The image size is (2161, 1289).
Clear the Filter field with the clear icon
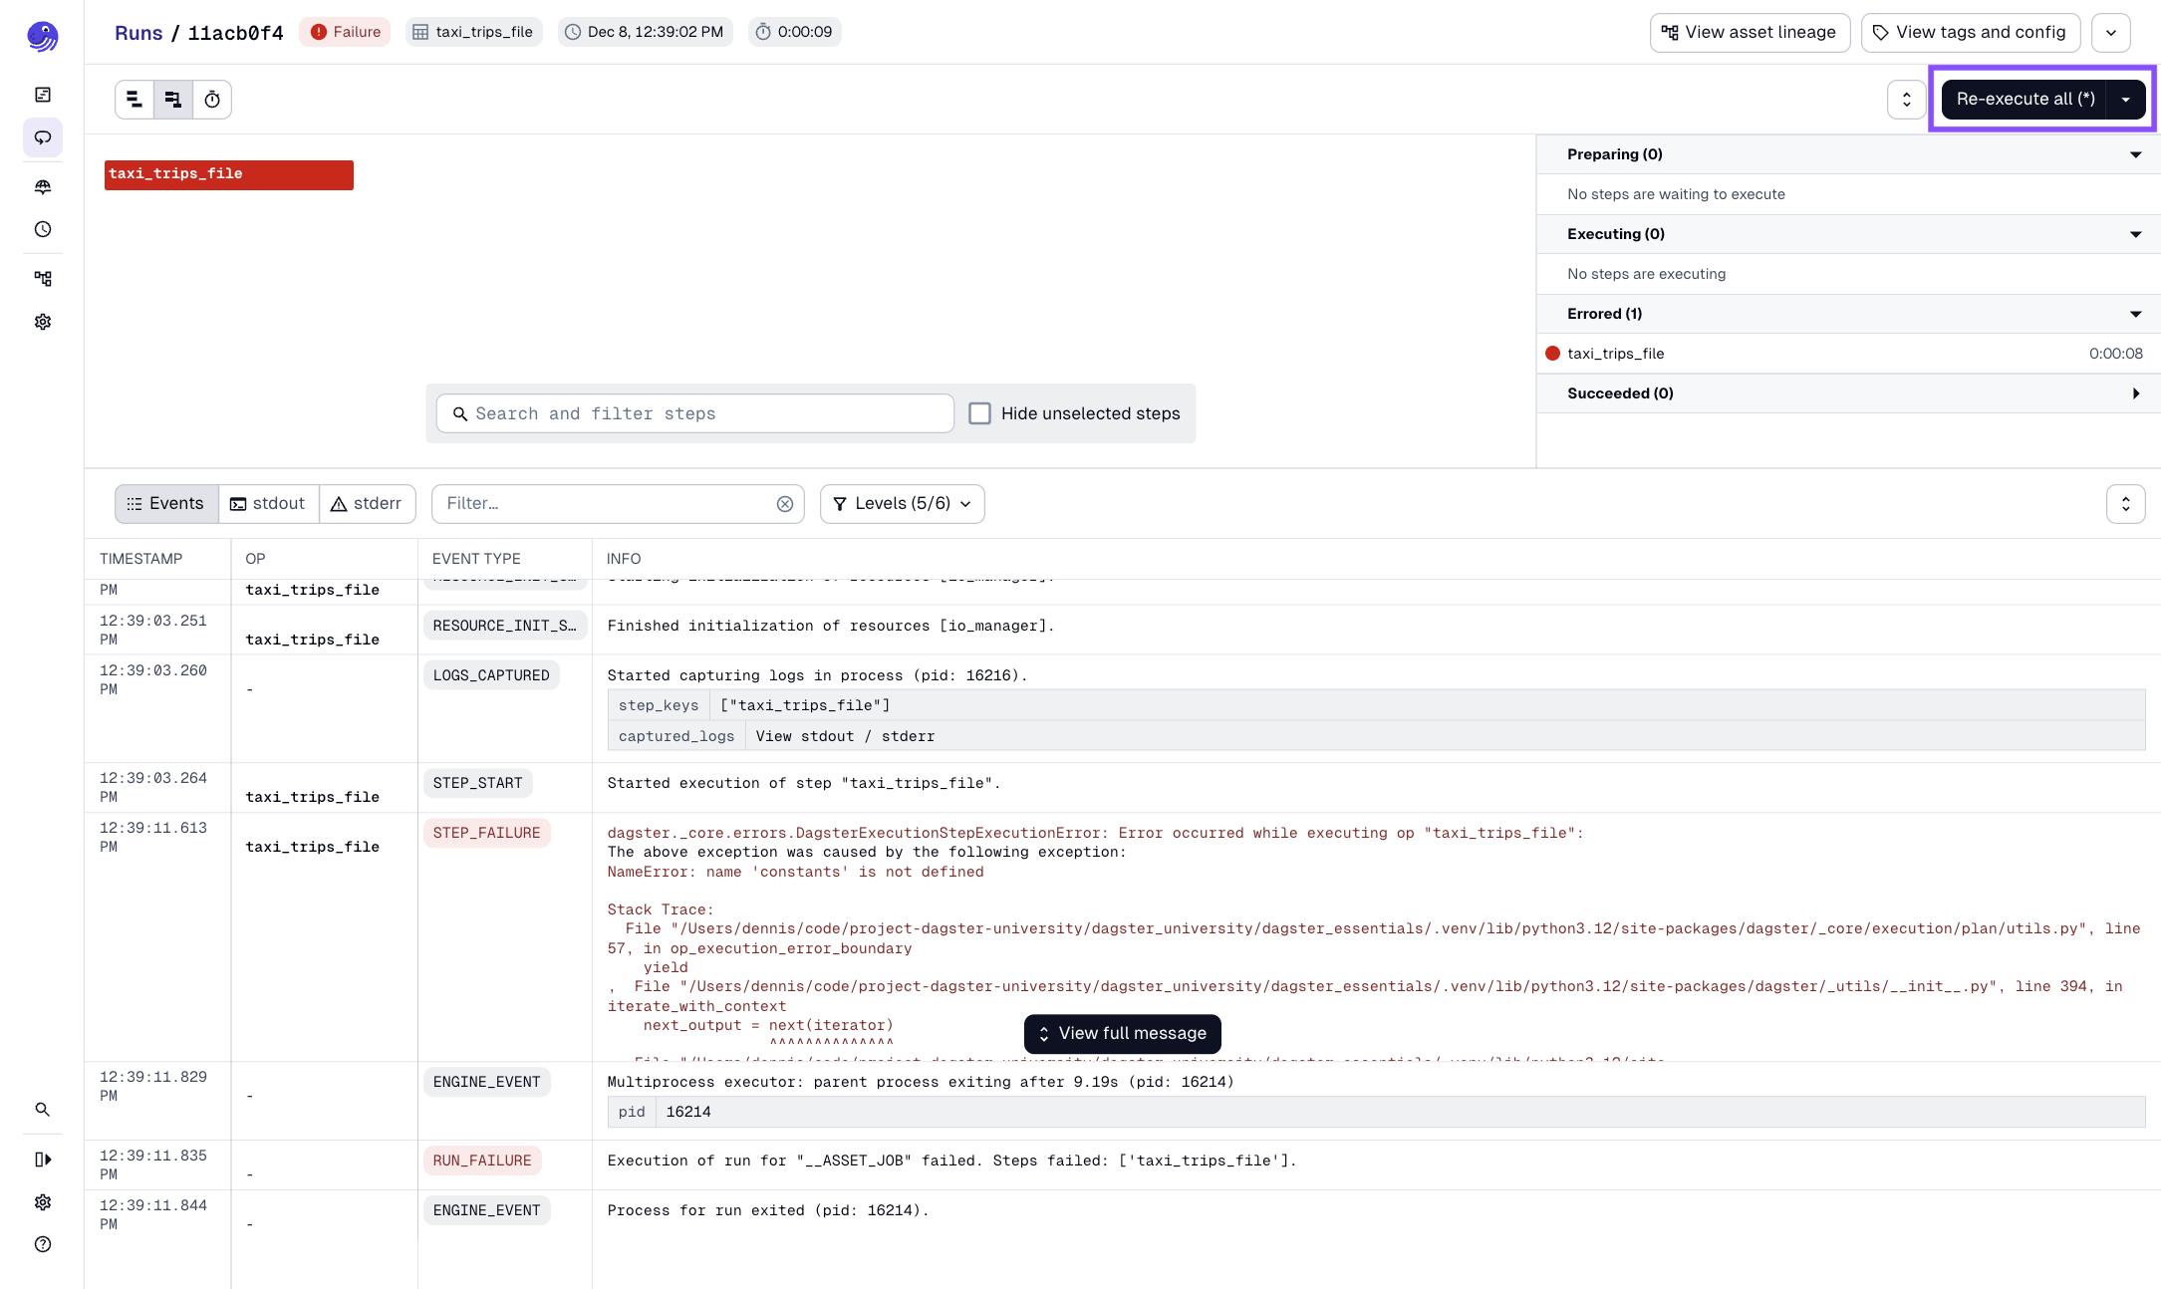pos(785,503)
